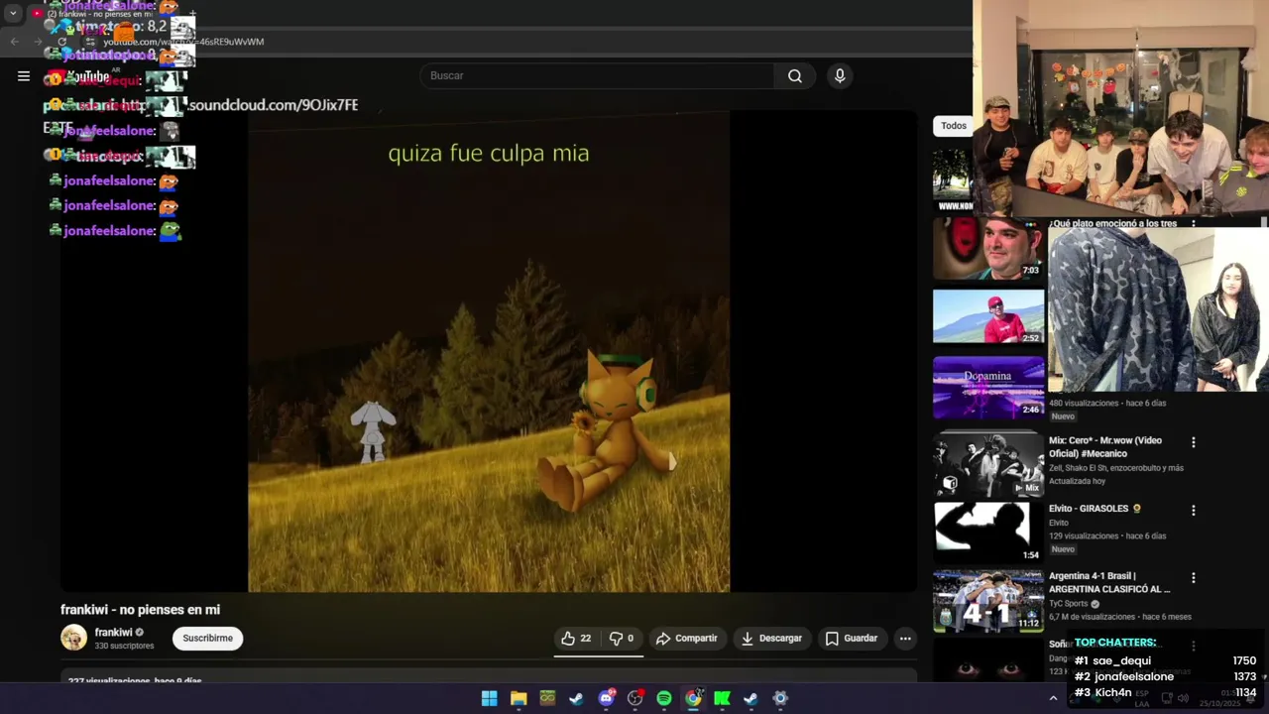Reload the page with browser refresh
Viewport: 1269px width, 714px height.
tap(61, 42)
